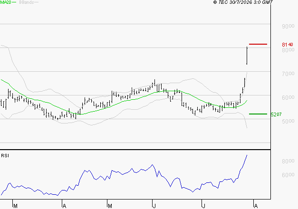Click the first A month marker
This screenshot has width=298, height=209.
[x=64, y=206]
